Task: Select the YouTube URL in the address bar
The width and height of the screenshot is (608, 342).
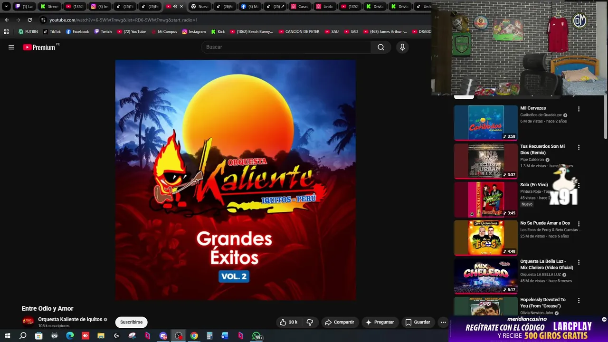Action: pyautogui.click(x=123, y=20)
